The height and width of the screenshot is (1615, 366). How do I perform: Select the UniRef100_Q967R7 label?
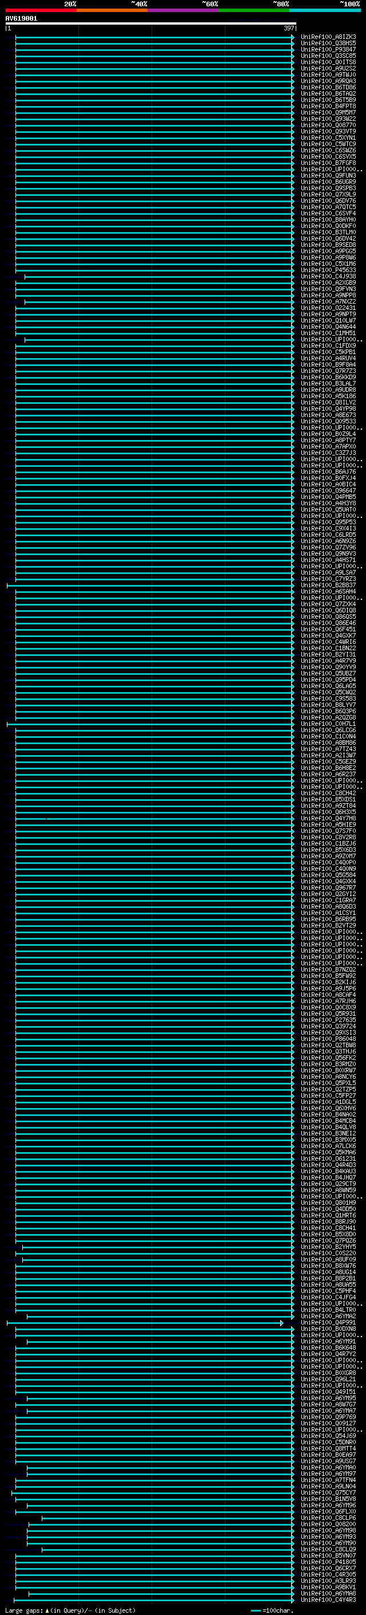pyautogui.click(x=328, y=888)
